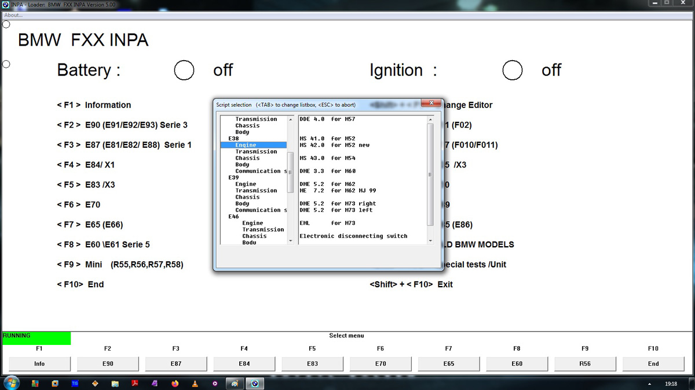The image size is (695, 390).
Task: Switch to the BMW INPA taskbar window
Action: point(254,383)
